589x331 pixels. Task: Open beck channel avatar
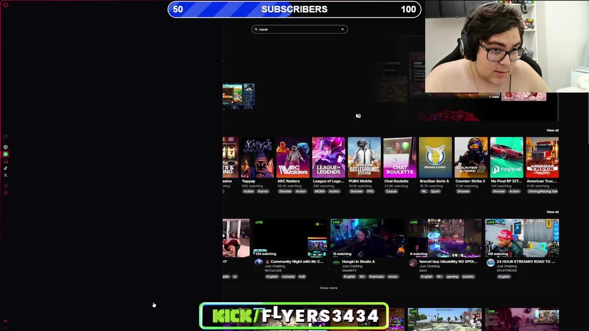413,263
